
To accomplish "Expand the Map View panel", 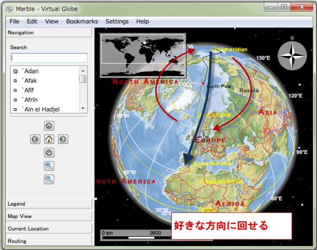I will 48,216.
